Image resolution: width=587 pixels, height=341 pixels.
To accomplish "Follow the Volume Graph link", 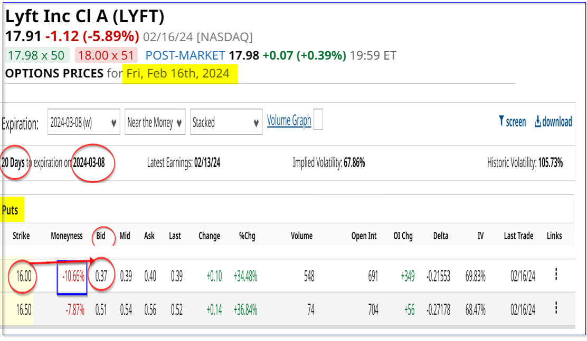I will 289,121.
